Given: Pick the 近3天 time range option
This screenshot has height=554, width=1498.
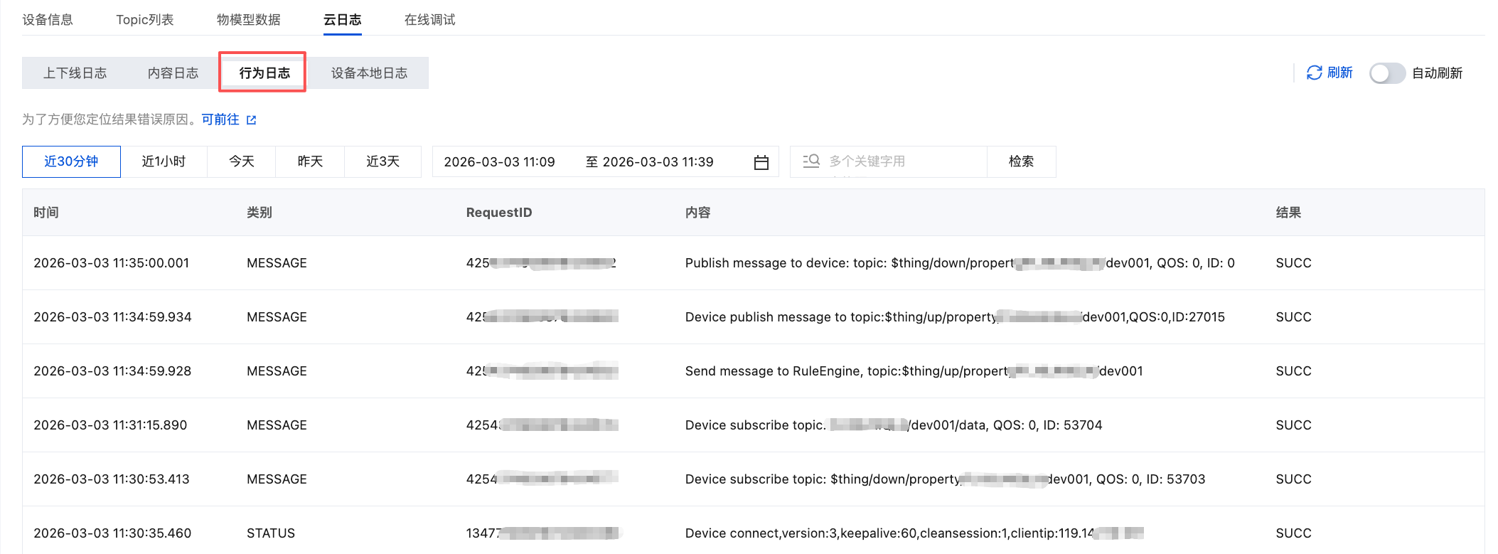Looking at the screenshot, I should [x=382, y=161].
